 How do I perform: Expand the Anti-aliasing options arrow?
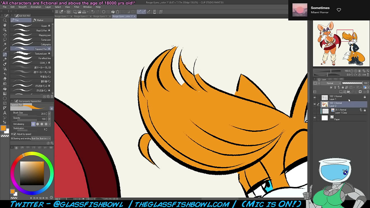pos(49,124)
